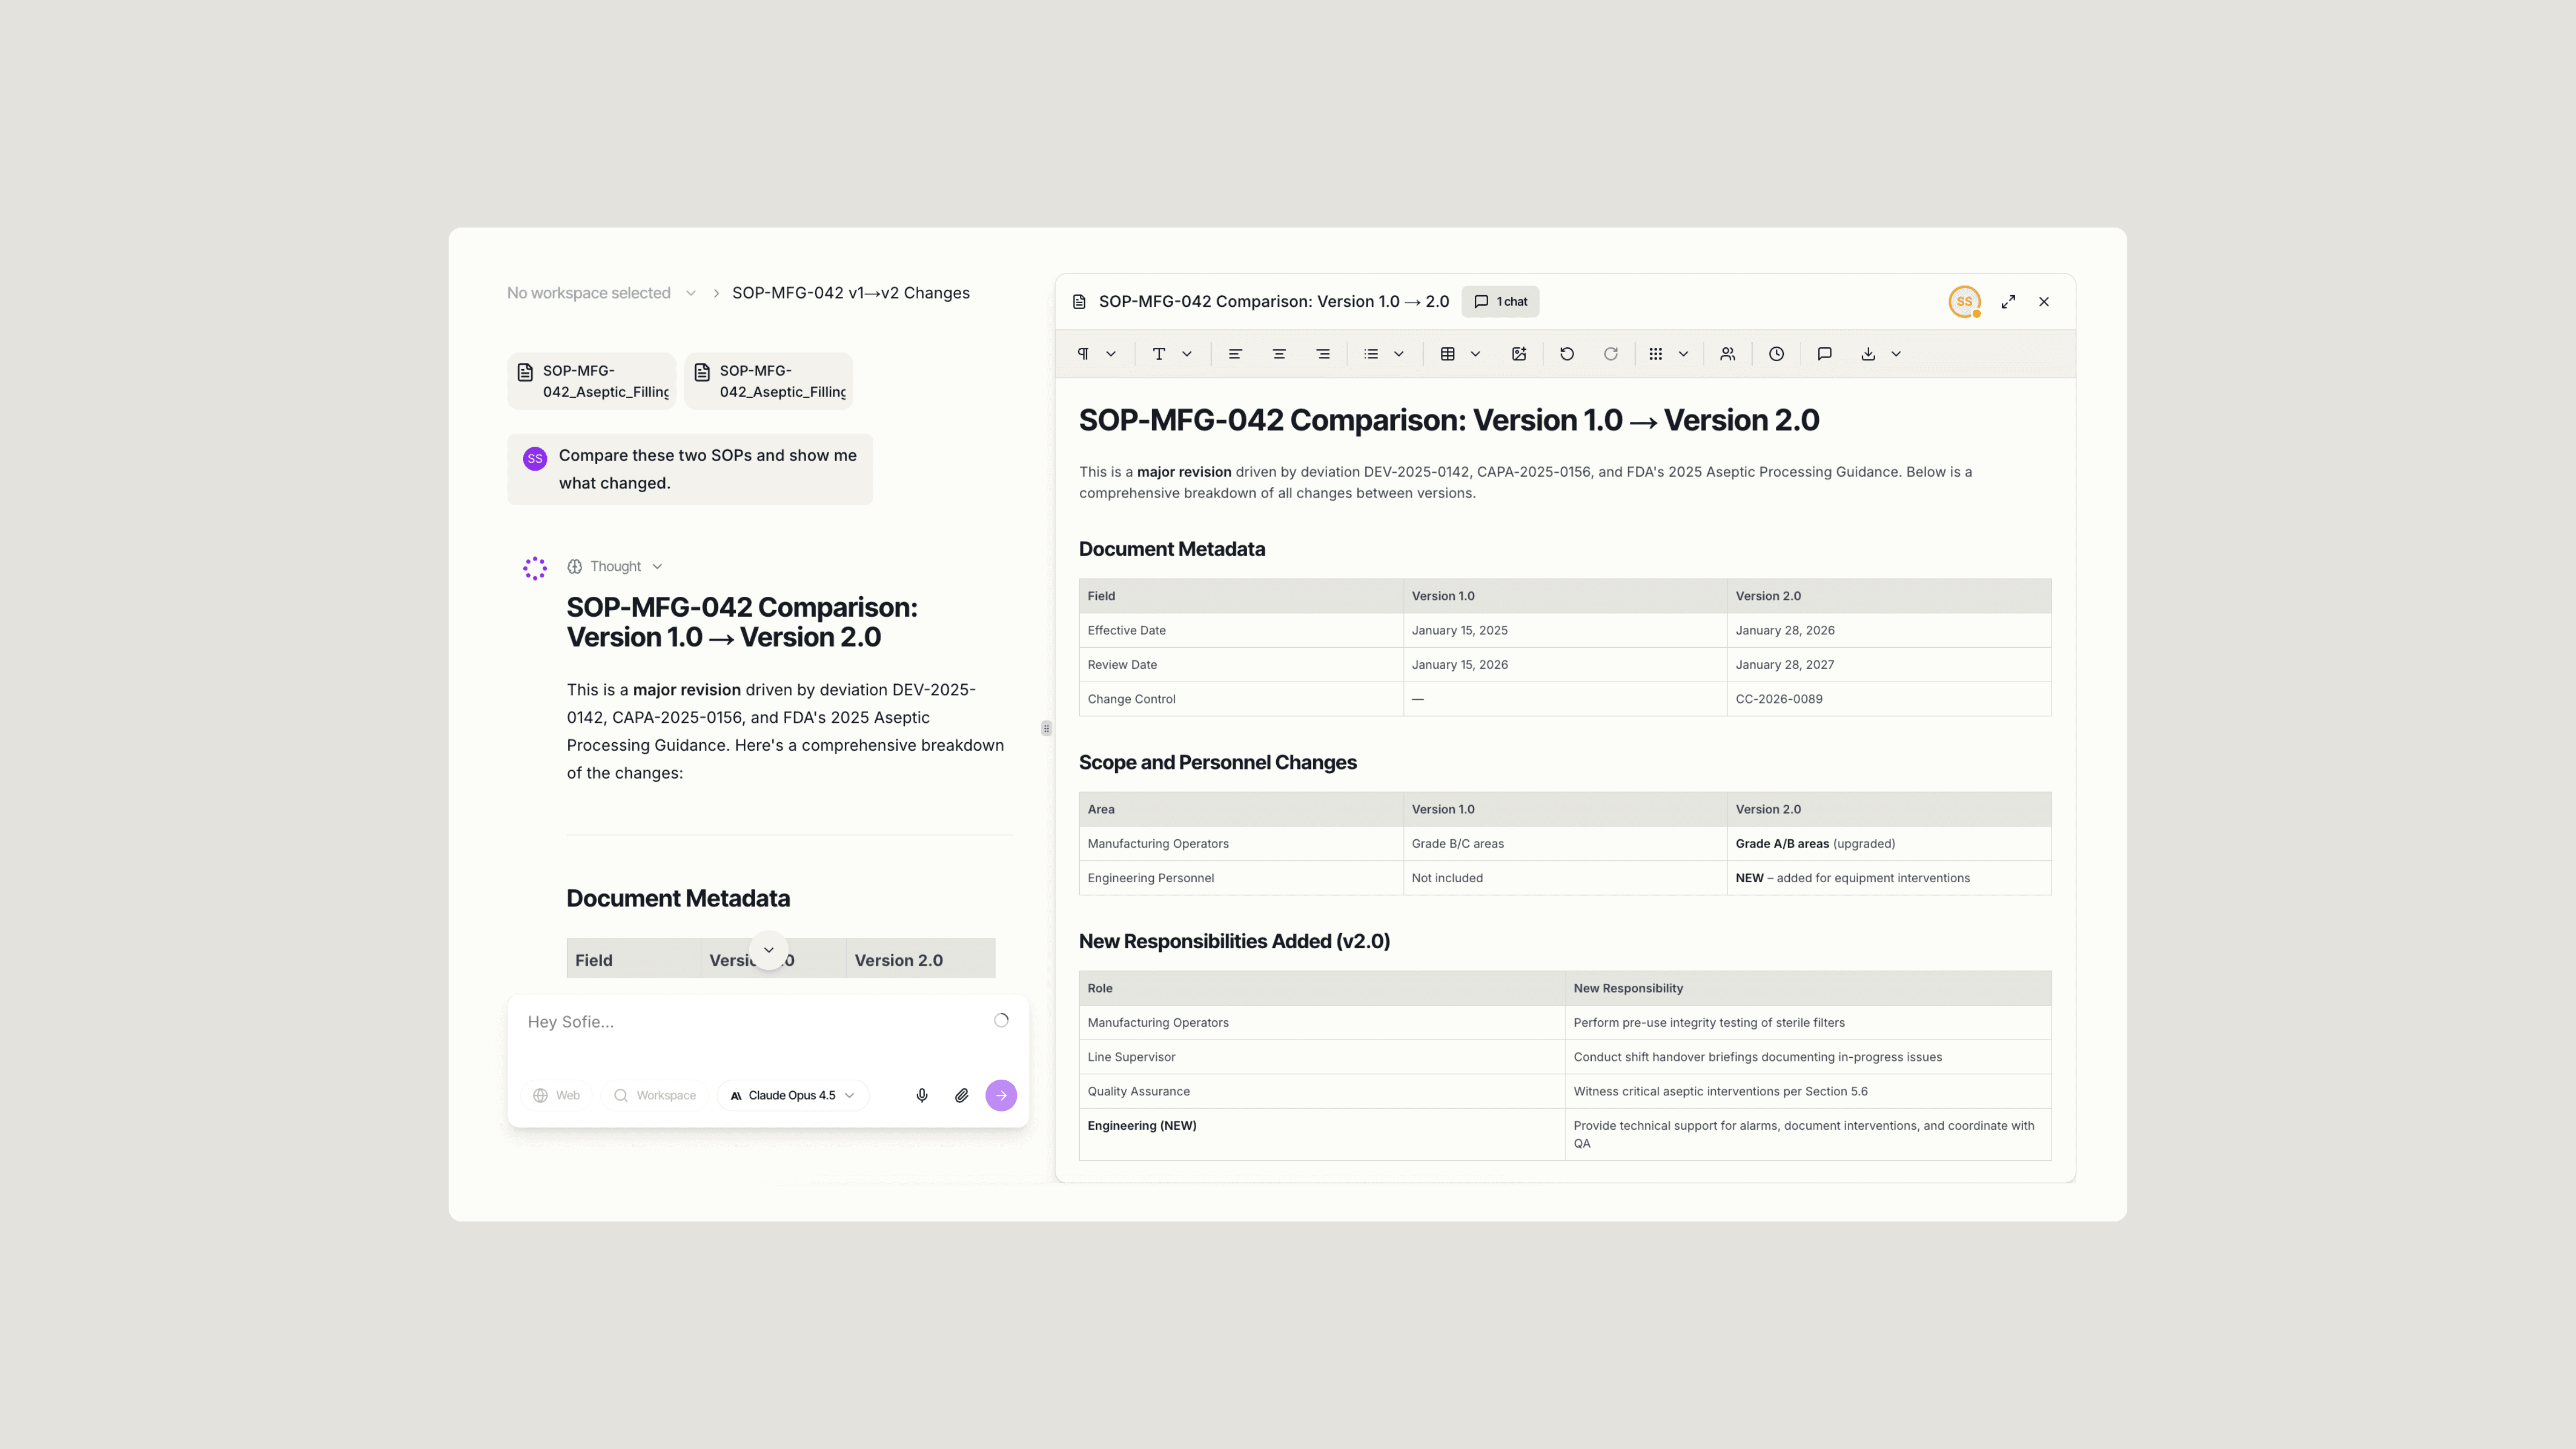Viewport: 2576px width, 1449px height.
Task: Expand the Thought reasoning section
Action: [x=615, y=567]
